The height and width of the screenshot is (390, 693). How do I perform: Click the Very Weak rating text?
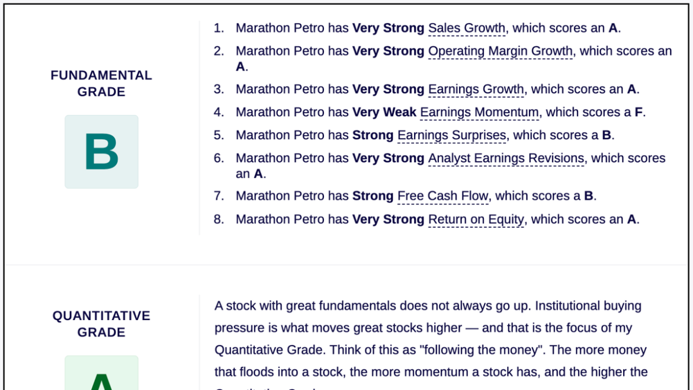coord(384,112)
